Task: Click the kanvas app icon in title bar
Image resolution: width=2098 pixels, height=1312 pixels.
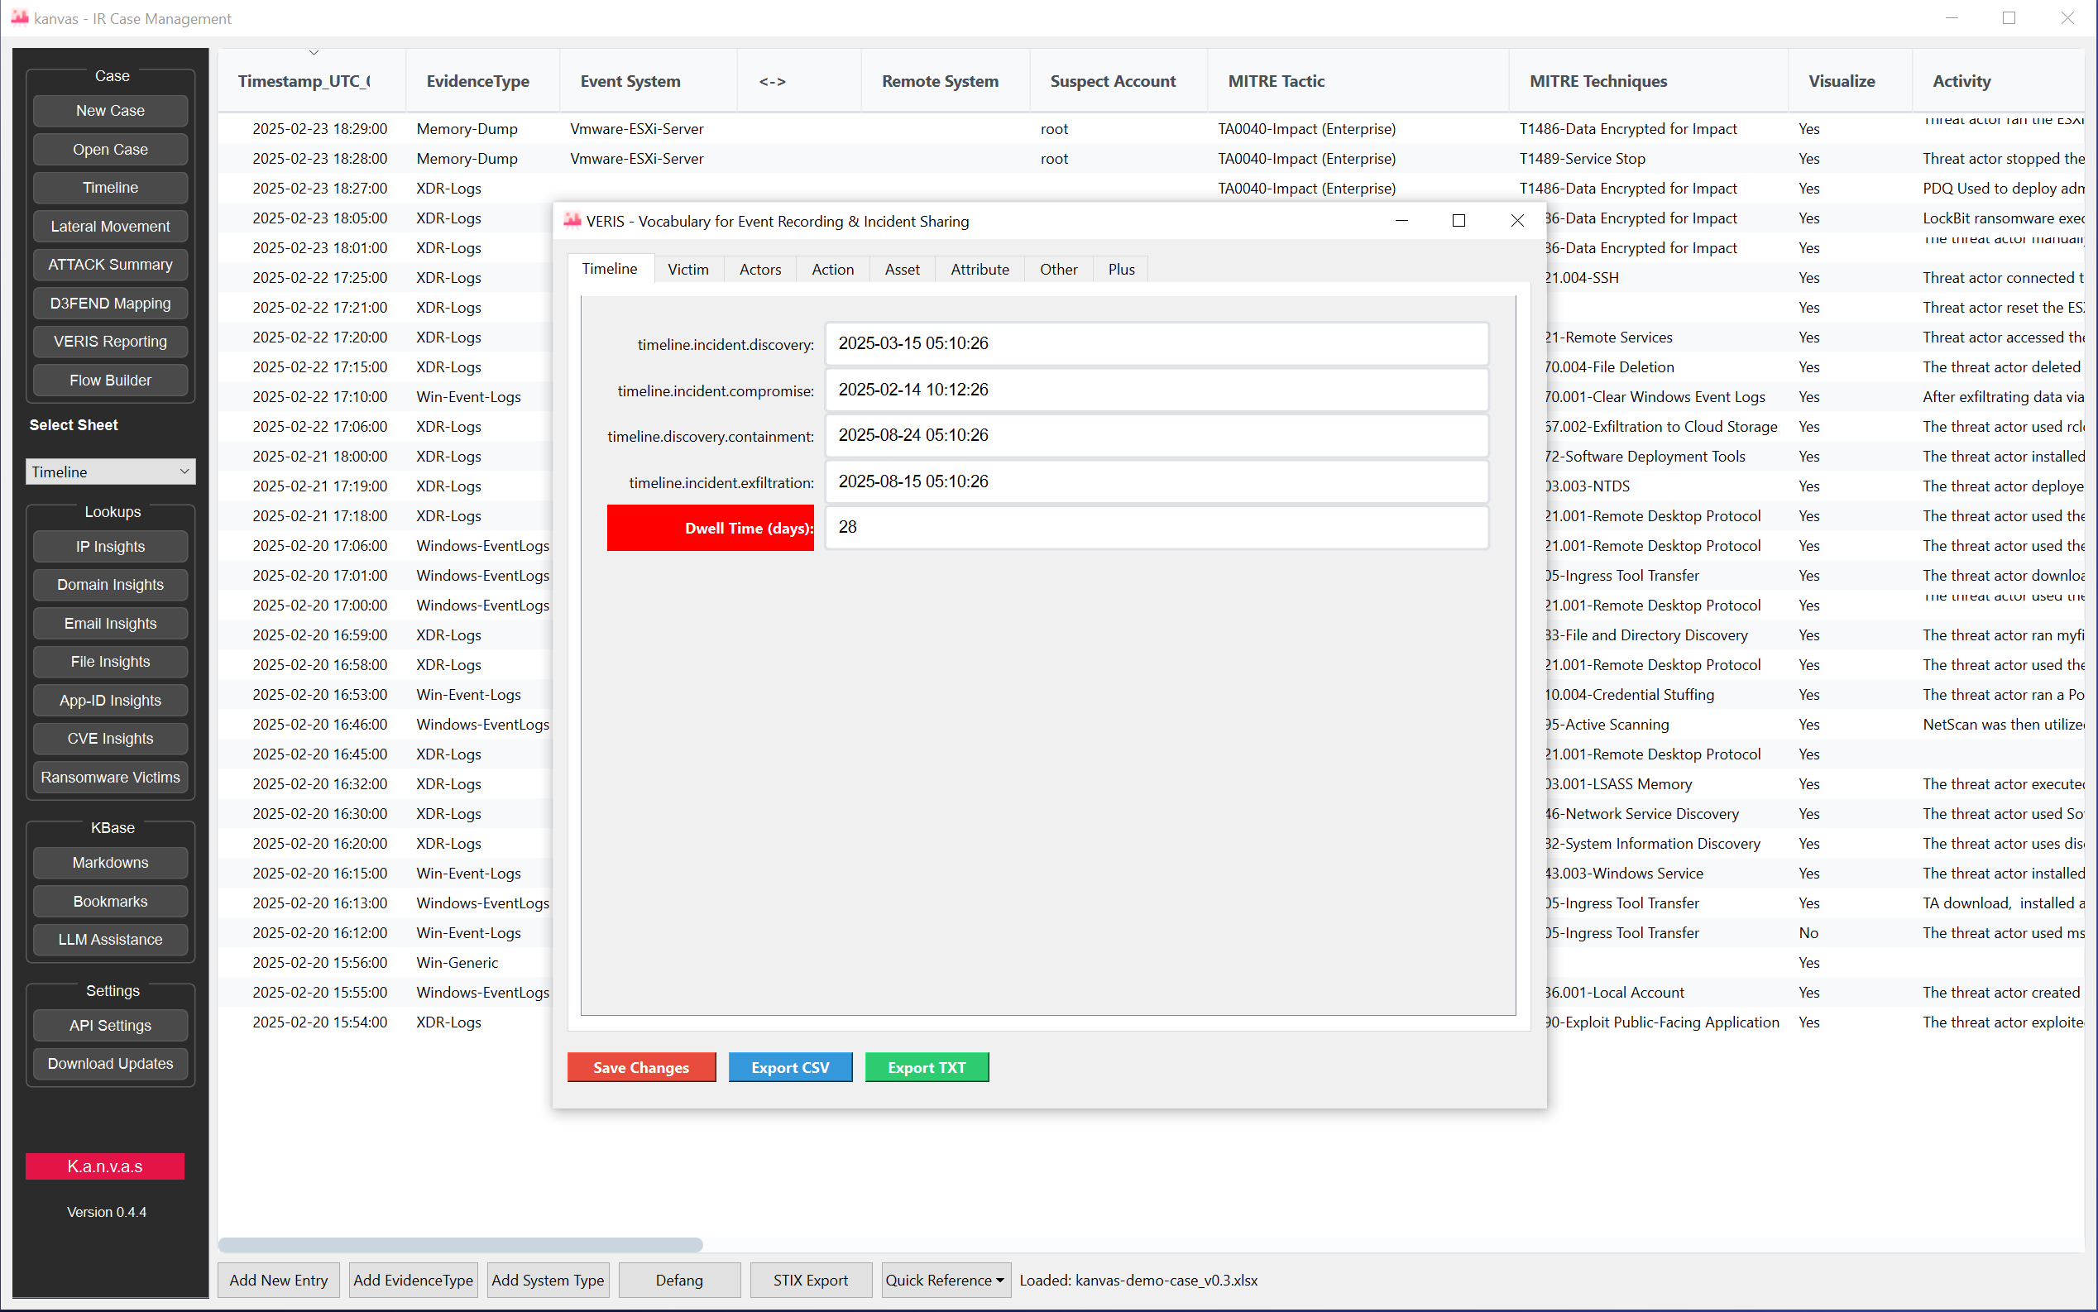Action: 19,18
